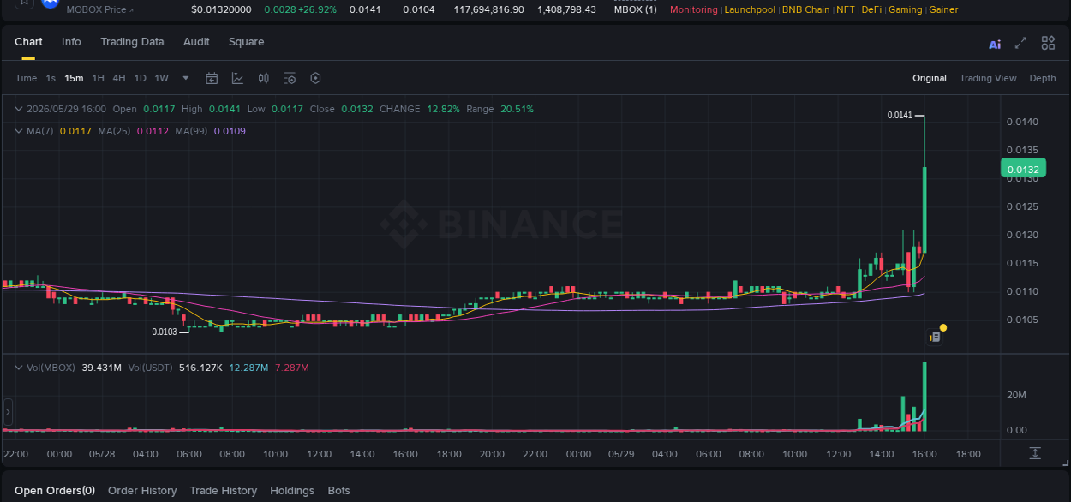Open the MOBOX Price link
The width and height of the screenshot is (1071, 502).
pos(100,9)
